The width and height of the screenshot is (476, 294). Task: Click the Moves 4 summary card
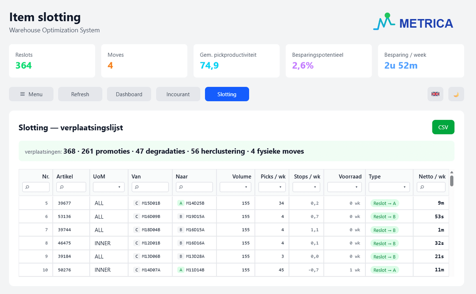click(144, 61)
